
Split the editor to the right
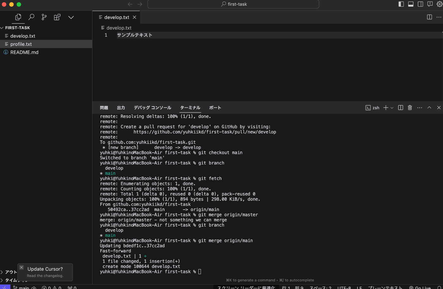[x=429, y=17]
